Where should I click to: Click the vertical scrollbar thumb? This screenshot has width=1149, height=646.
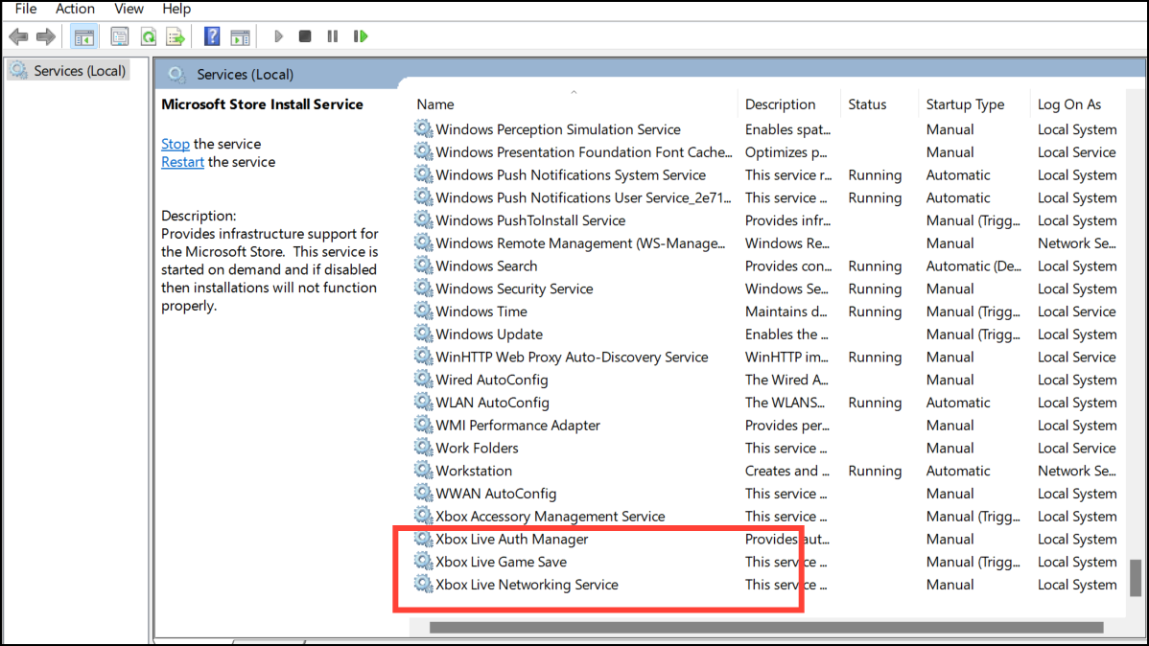(1135, 578)
